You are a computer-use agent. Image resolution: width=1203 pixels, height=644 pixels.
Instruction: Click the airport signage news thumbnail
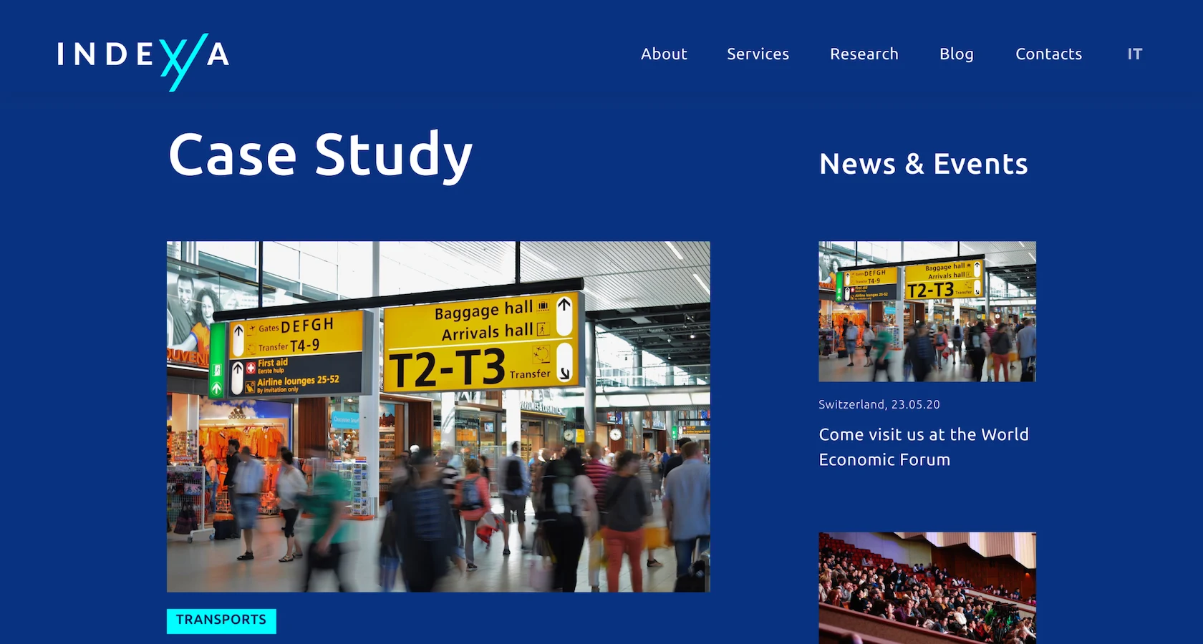point(927,311)
